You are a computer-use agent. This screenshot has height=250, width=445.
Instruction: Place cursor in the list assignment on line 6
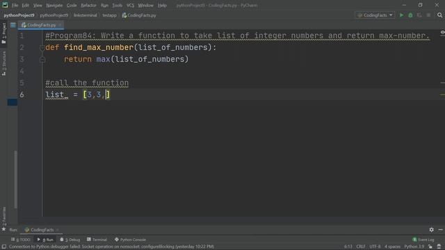[77, 94]
